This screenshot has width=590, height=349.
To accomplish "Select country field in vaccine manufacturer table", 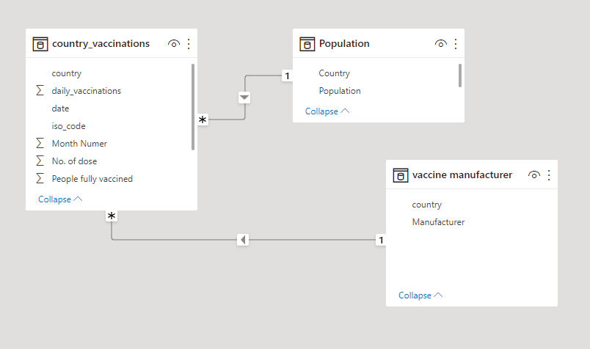I will [x=426, y=205].
